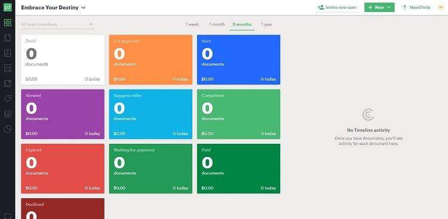Click the Need help link
448x219 pixels.
point(416,7)
